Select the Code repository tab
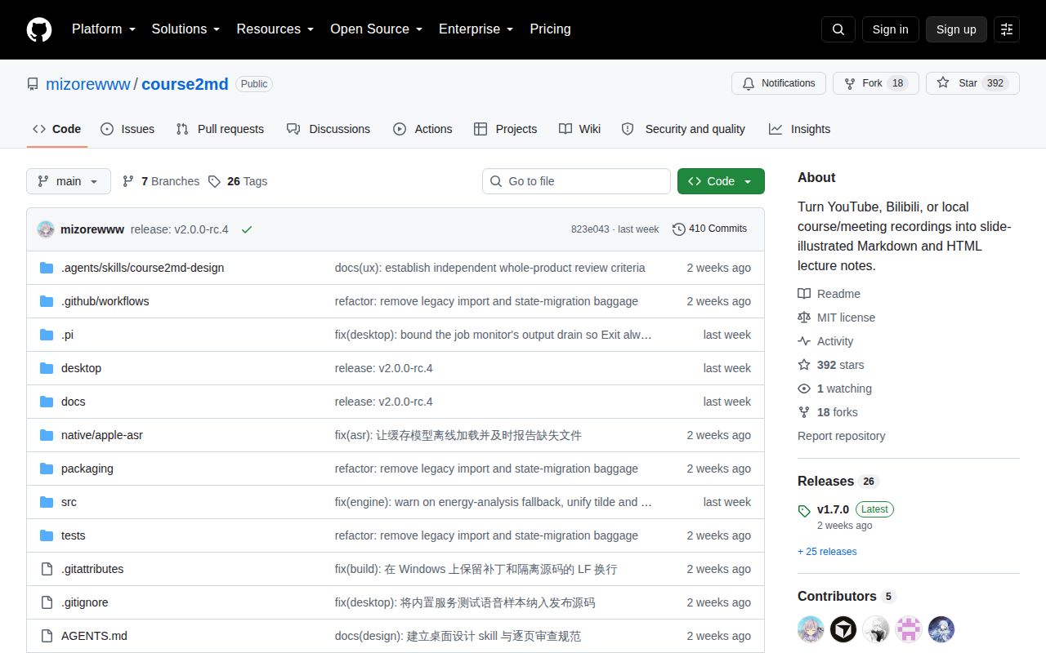The width and height of the screenshot is (1046, 653). click(56, 129)
